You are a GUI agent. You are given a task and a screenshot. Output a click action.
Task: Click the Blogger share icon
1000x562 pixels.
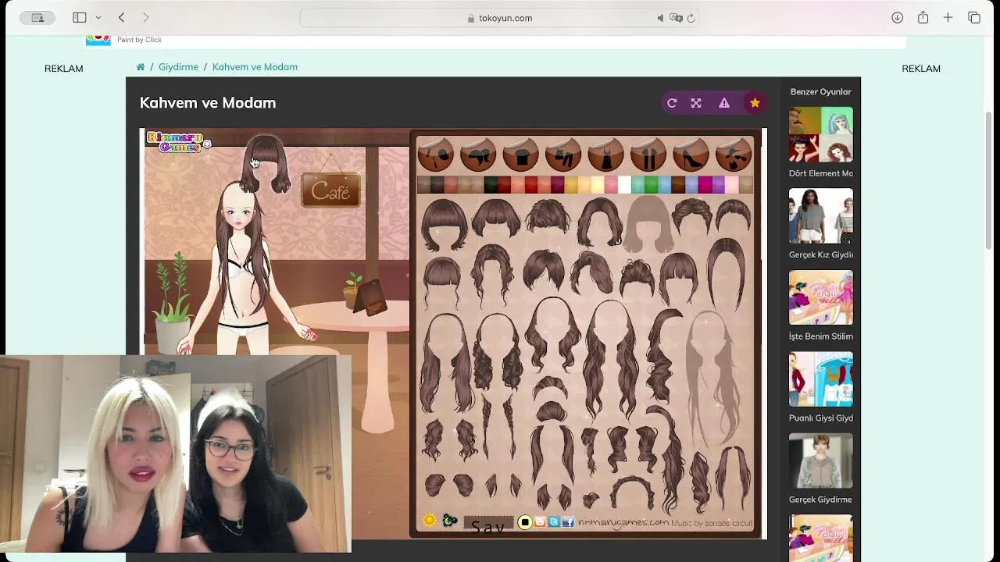tap(540, 522)
